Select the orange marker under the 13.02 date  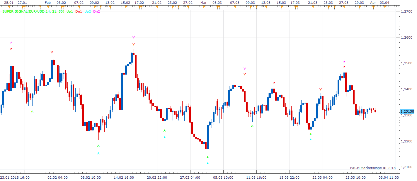click(x=110, y=7)
